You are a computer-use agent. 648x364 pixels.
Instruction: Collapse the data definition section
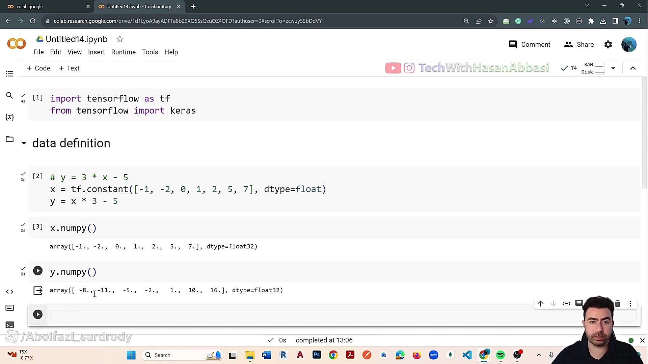[x=24, y=143]
